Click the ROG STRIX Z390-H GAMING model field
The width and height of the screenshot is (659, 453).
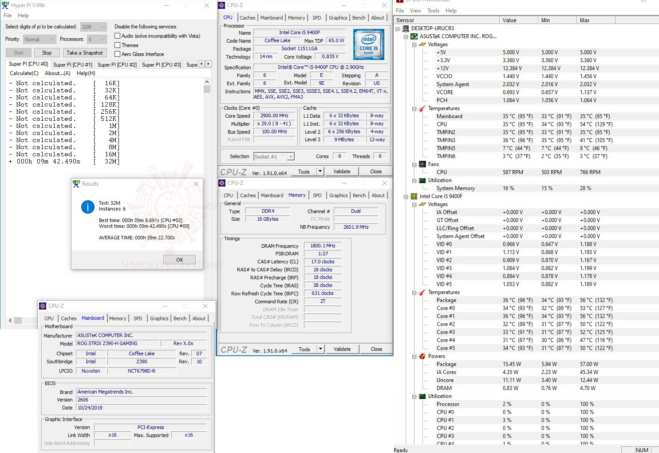pyautogui.click(x=118, y=343)
